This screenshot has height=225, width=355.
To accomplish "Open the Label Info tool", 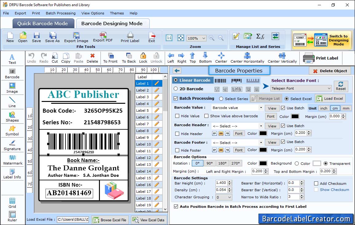I will pos(12,174).
